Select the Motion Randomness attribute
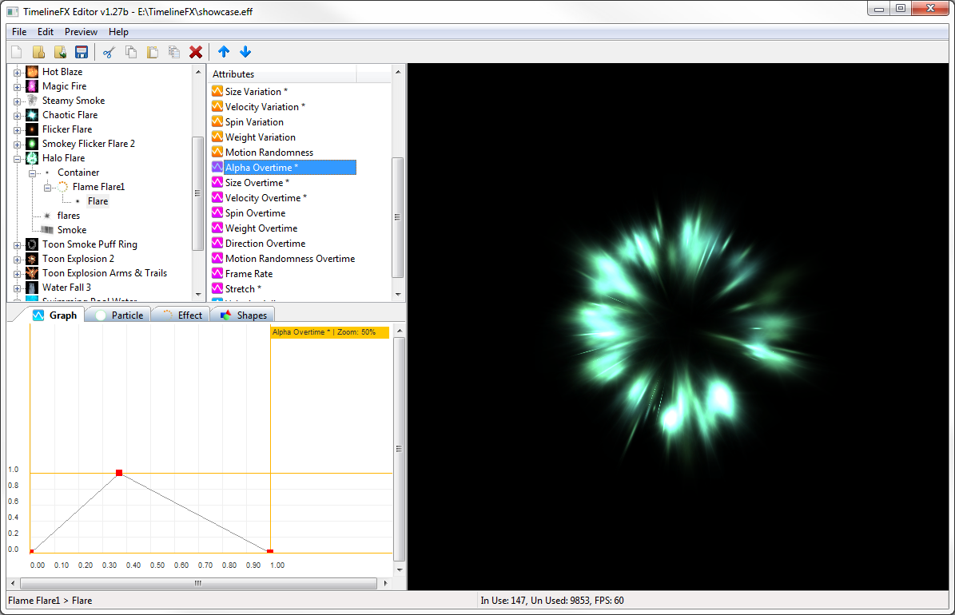This screenshot has height=615, width=955. click(269, 153)
